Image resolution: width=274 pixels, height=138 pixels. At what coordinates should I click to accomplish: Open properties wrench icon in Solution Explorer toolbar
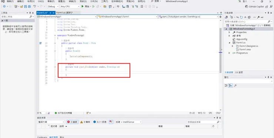point(258,17)
